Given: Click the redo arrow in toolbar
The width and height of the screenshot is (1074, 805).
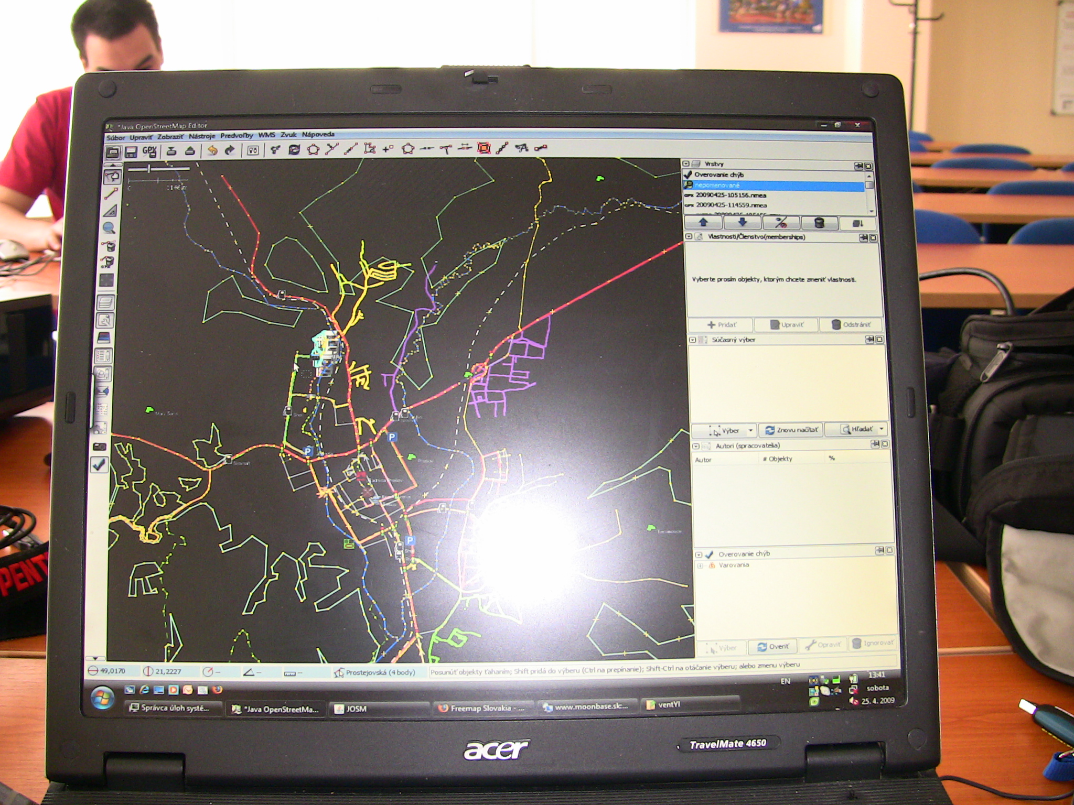Looking at the screenshot, I should coord(230,151).
